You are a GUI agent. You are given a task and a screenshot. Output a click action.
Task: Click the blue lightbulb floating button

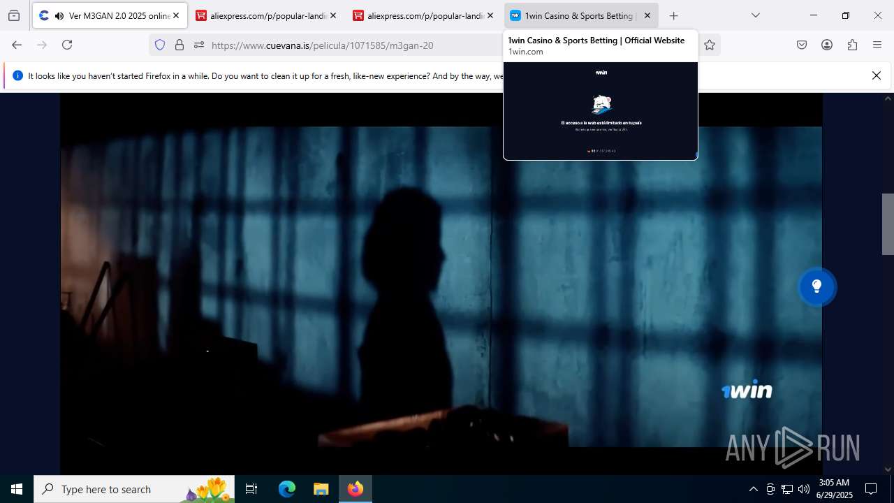click(x=816, y=286)
